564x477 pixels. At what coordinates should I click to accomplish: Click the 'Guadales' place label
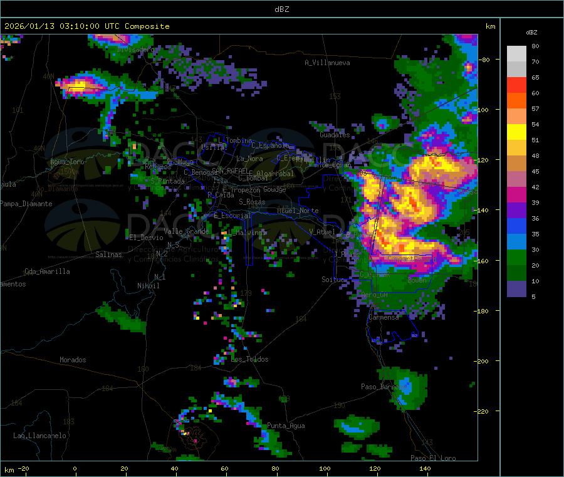coord(335,135)
